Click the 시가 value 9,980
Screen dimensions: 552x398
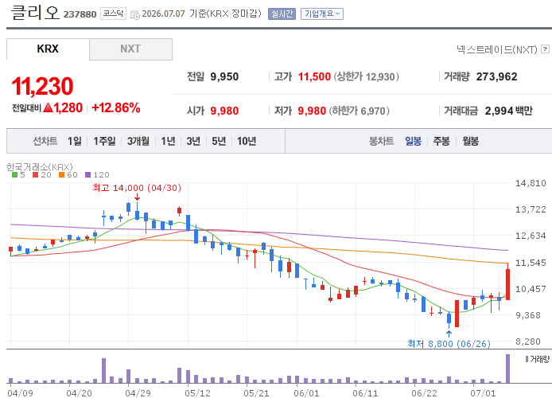(x=224, y=111)
